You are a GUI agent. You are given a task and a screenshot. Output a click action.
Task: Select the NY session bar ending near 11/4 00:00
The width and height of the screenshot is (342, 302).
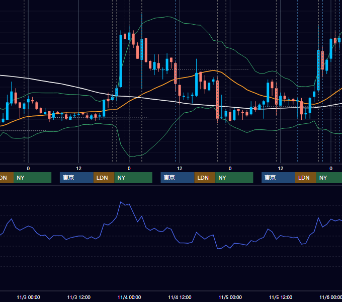[x=133, y=178]
